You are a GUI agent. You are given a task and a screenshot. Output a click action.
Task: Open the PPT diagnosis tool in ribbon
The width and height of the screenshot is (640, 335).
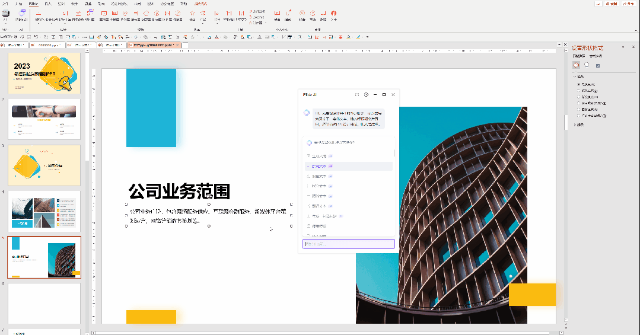coord(77,15)
